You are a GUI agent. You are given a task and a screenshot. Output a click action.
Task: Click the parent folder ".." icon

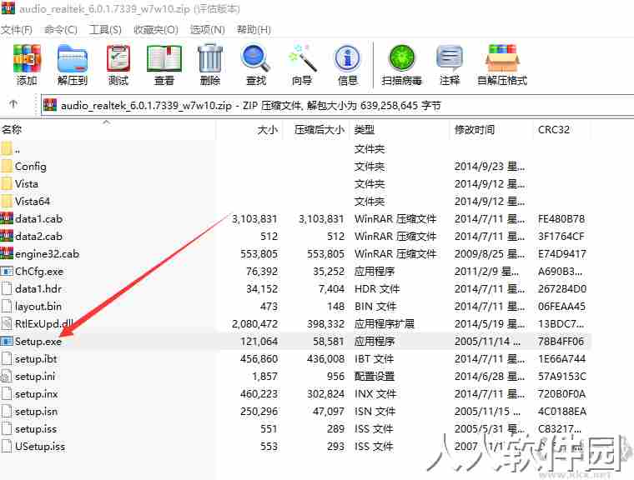click(x=7, y=148)
